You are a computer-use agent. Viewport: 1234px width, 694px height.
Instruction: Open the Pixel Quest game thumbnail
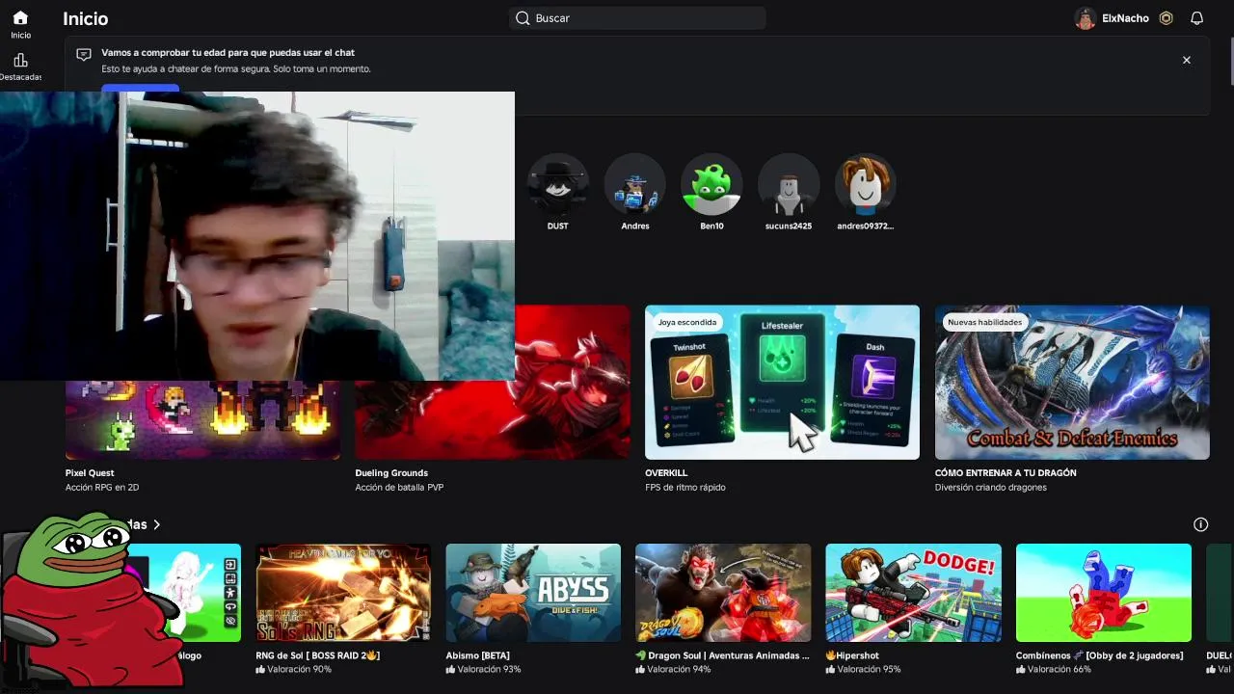pos(202,420)
